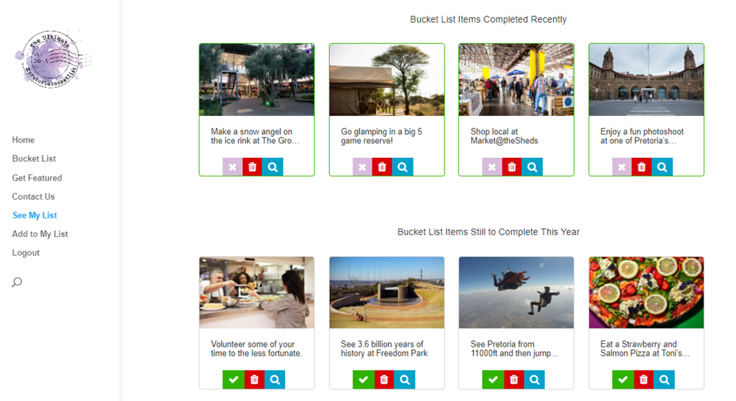Delete the Market@theSheds item
This screenshot has height=401, width=736.
point(512,167)
